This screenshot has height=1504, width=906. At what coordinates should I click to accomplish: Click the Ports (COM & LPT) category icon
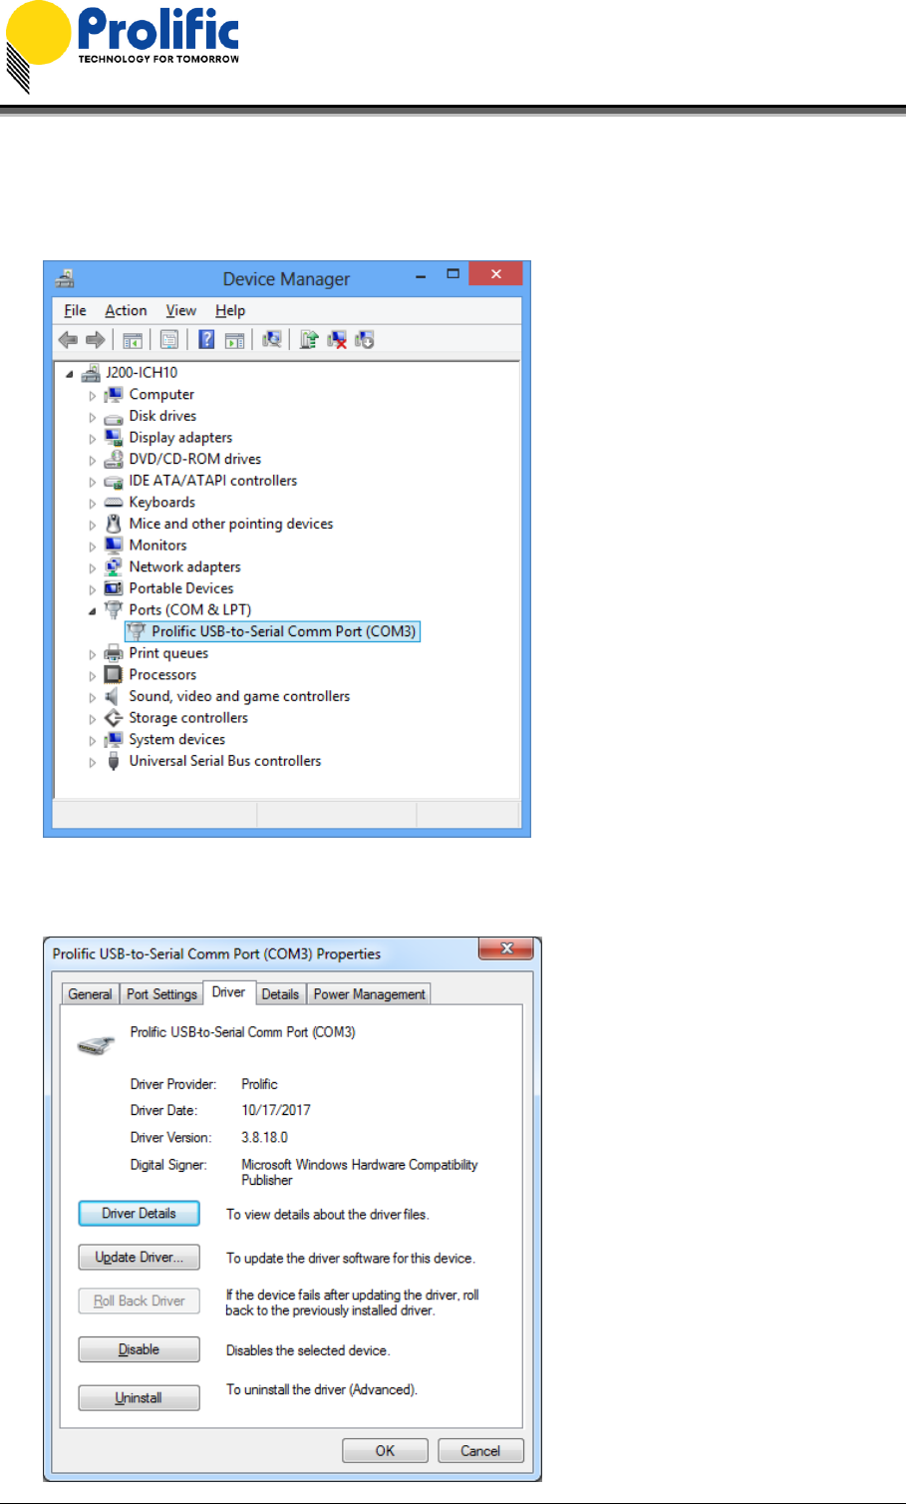click(x=114, y=610)
